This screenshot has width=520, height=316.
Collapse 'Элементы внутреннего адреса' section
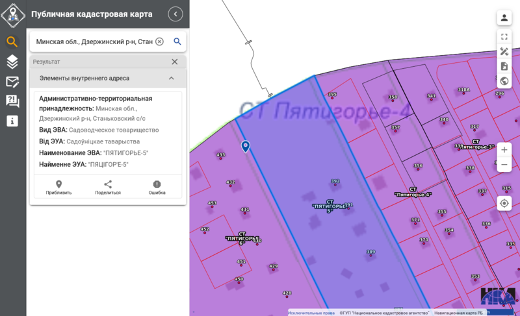(x=172, y=79)
